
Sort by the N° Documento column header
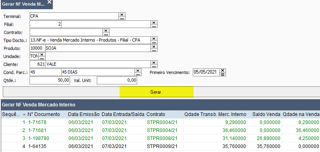(47, 114)
